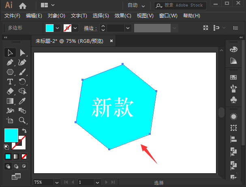Select the Pen tool
The height and width of the screenshot is (187, 246).
pyautogui.click(x=10, y=63)
